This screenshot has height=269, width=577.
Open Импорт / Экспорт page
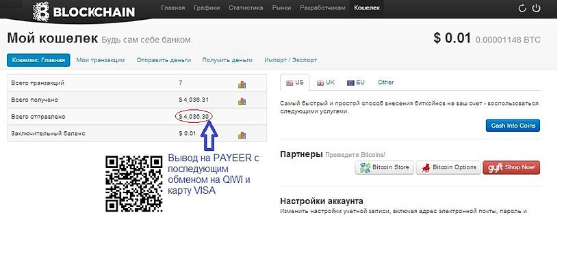[x=290, y=60]
